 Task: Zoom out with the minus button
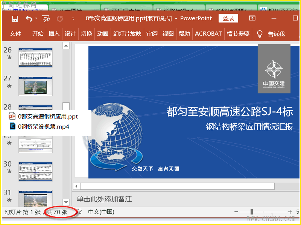coord(236,212)
